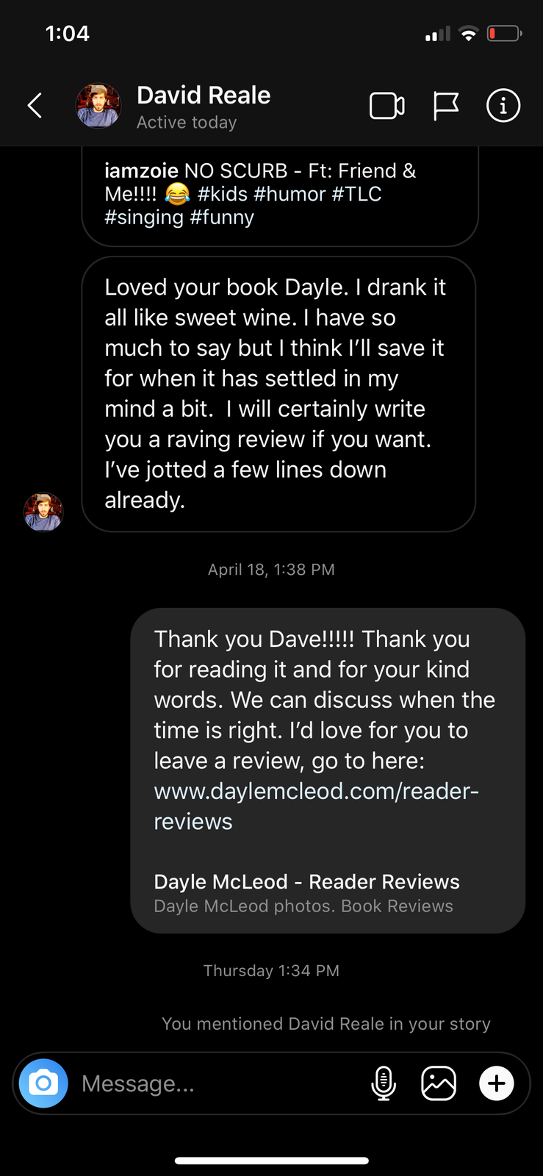Tap the David Reale name in header
Viewport: 543px width, 1176px height.
click(204, 96)
